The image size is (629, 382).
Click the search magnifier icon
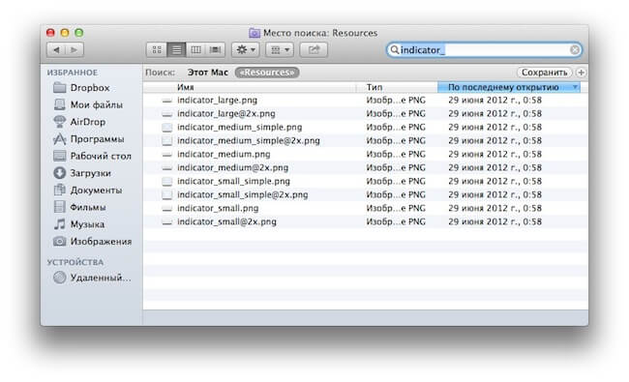[x=394, y=49]
